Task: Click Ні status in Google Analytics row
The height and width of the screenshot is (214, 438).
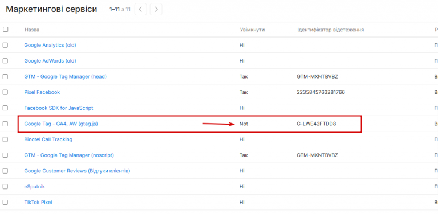Action: (x=242, y=45)
